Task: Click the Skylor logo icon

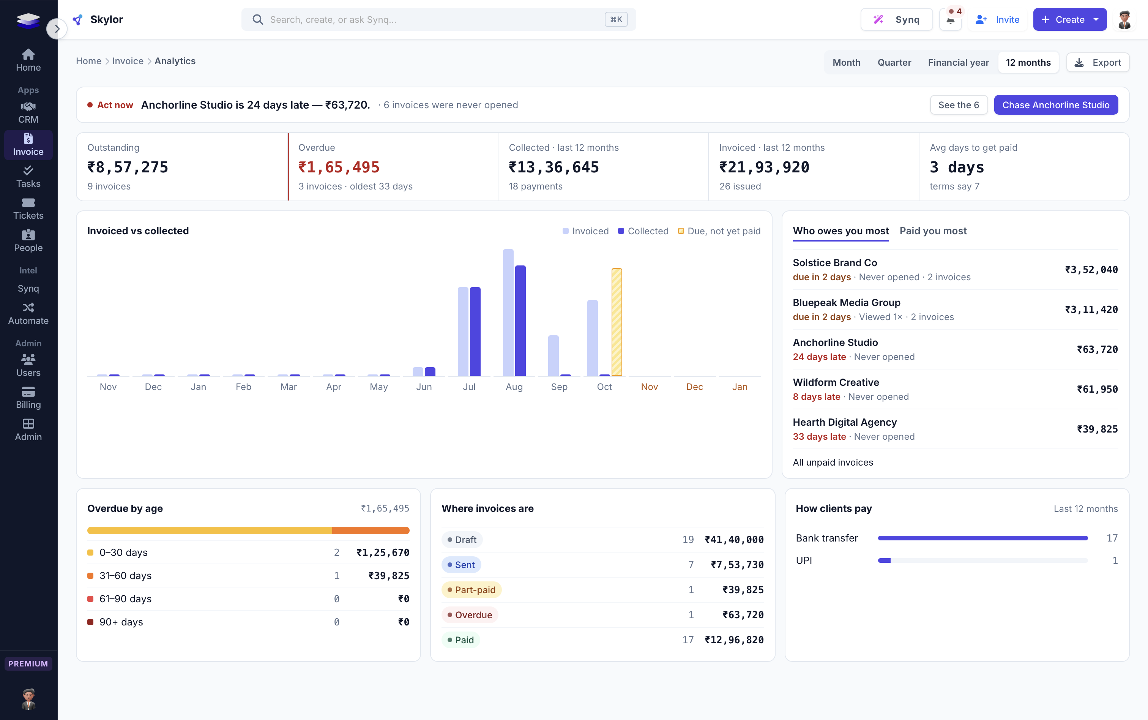Action: (77, 19)
